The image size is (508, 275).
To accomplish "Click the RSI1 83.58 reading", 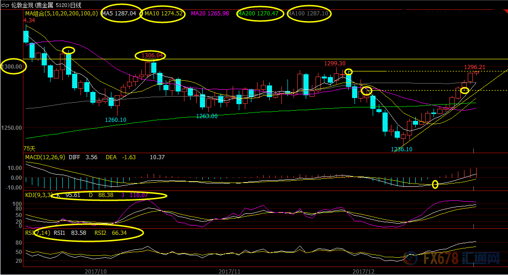I will point(70,233).
